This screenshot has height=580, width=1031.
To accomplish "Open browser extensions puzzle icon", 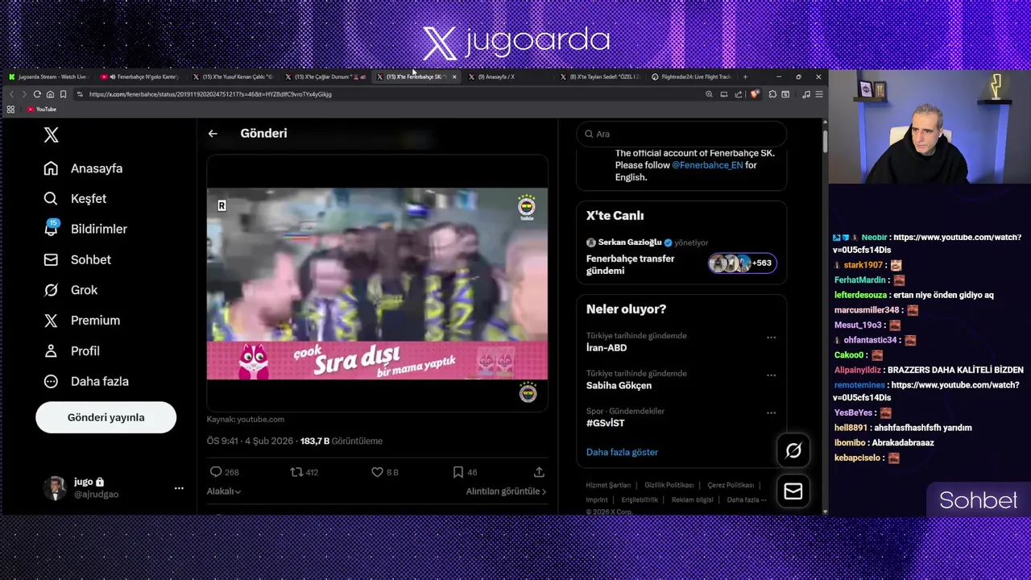I will pyautogui.click(x=772, y=94).
